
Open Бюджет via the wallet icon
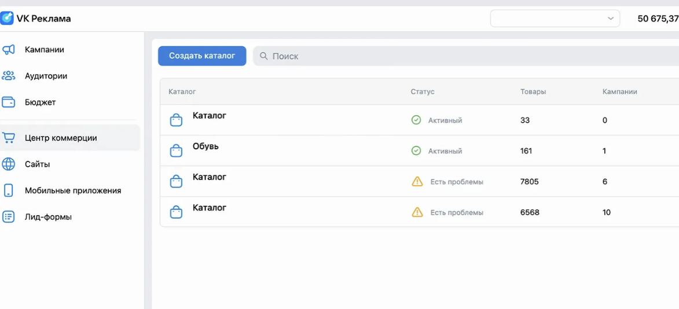click(9, 102)
